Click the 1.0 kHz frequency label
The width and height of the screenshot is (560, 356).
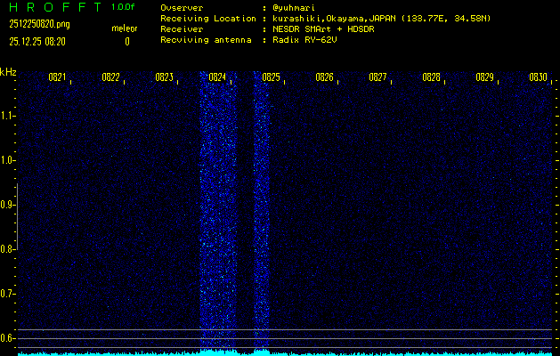(7, 160)
